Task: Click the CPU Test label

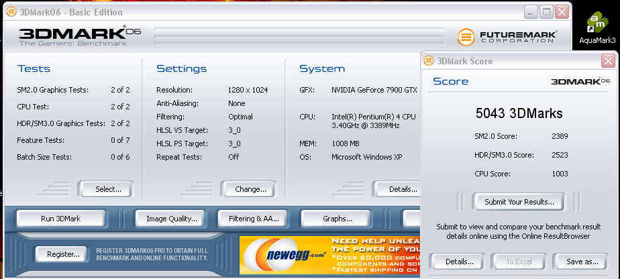Action: click(34, 107)
